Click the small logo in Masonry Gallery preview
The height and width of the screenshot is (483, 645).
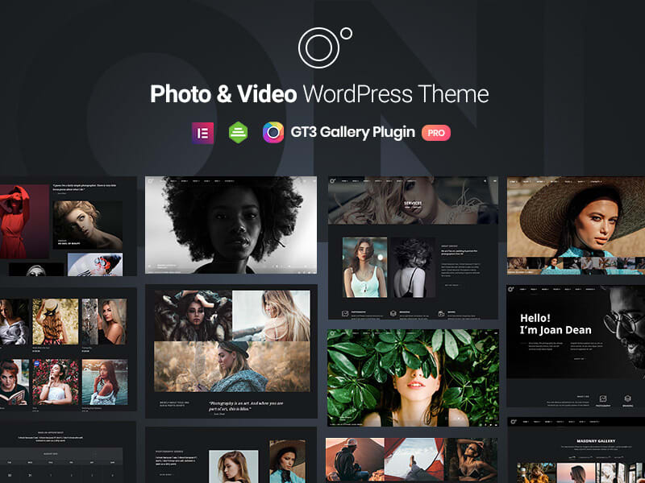[514, 422]
